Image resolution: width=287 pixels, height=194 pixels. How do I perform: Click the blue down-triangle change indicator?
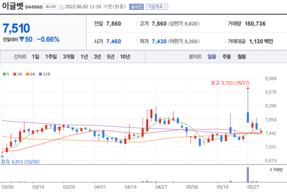click(x=22, y=39)
